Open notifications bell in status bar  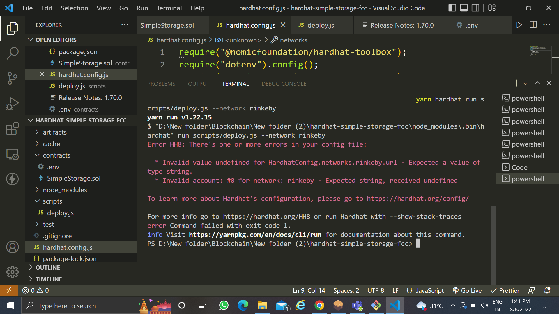[547, 290]
